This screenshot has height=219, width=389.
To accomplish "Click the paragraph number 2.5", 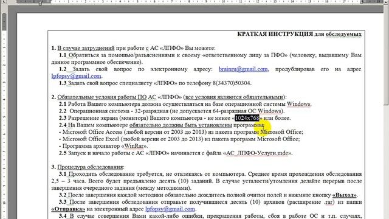I will click(x=63, y=153).
